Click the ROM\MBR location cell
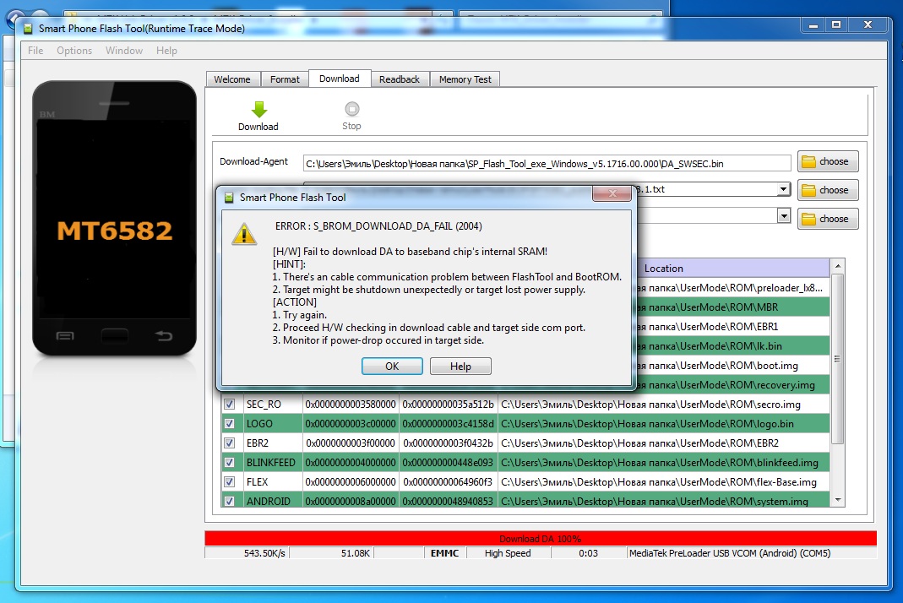Viewport: 903px width, 603px height. tap(733, 307)
